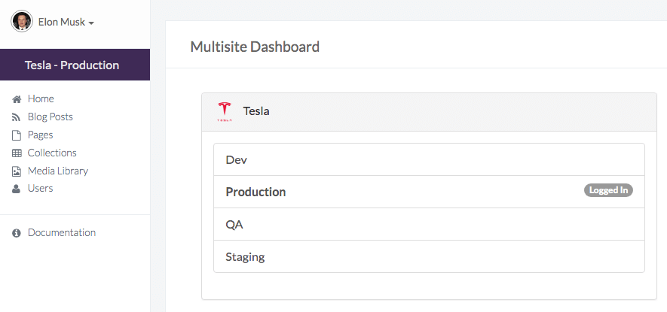Click the Blog Posts RSS feed icon
The height and width of the screenshot is (312, 667).
coord(16,117)
